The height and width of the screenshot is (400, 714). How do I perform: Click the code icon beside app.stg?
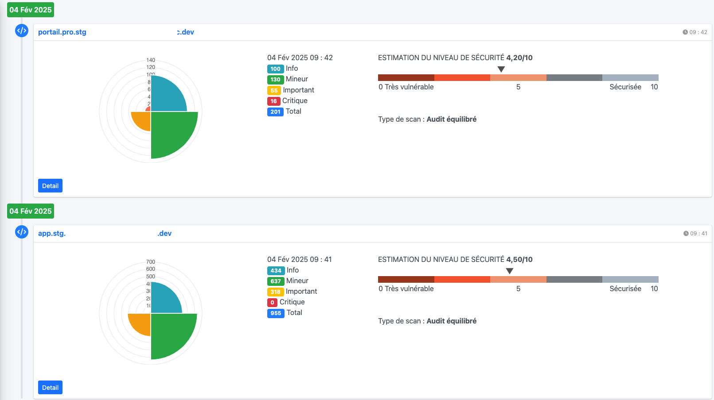point(22,232)
